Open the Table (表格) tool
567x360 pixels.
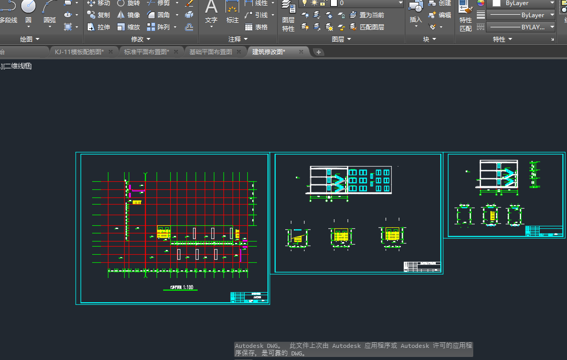click(x=256, y=27)
